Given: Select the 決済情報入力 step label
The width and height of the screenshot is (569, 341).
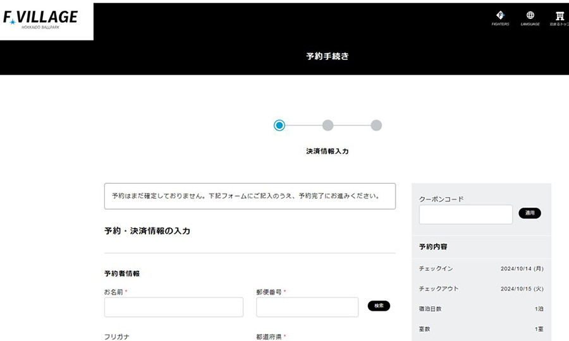Looking at the screenshot, I should pos(327,151).
